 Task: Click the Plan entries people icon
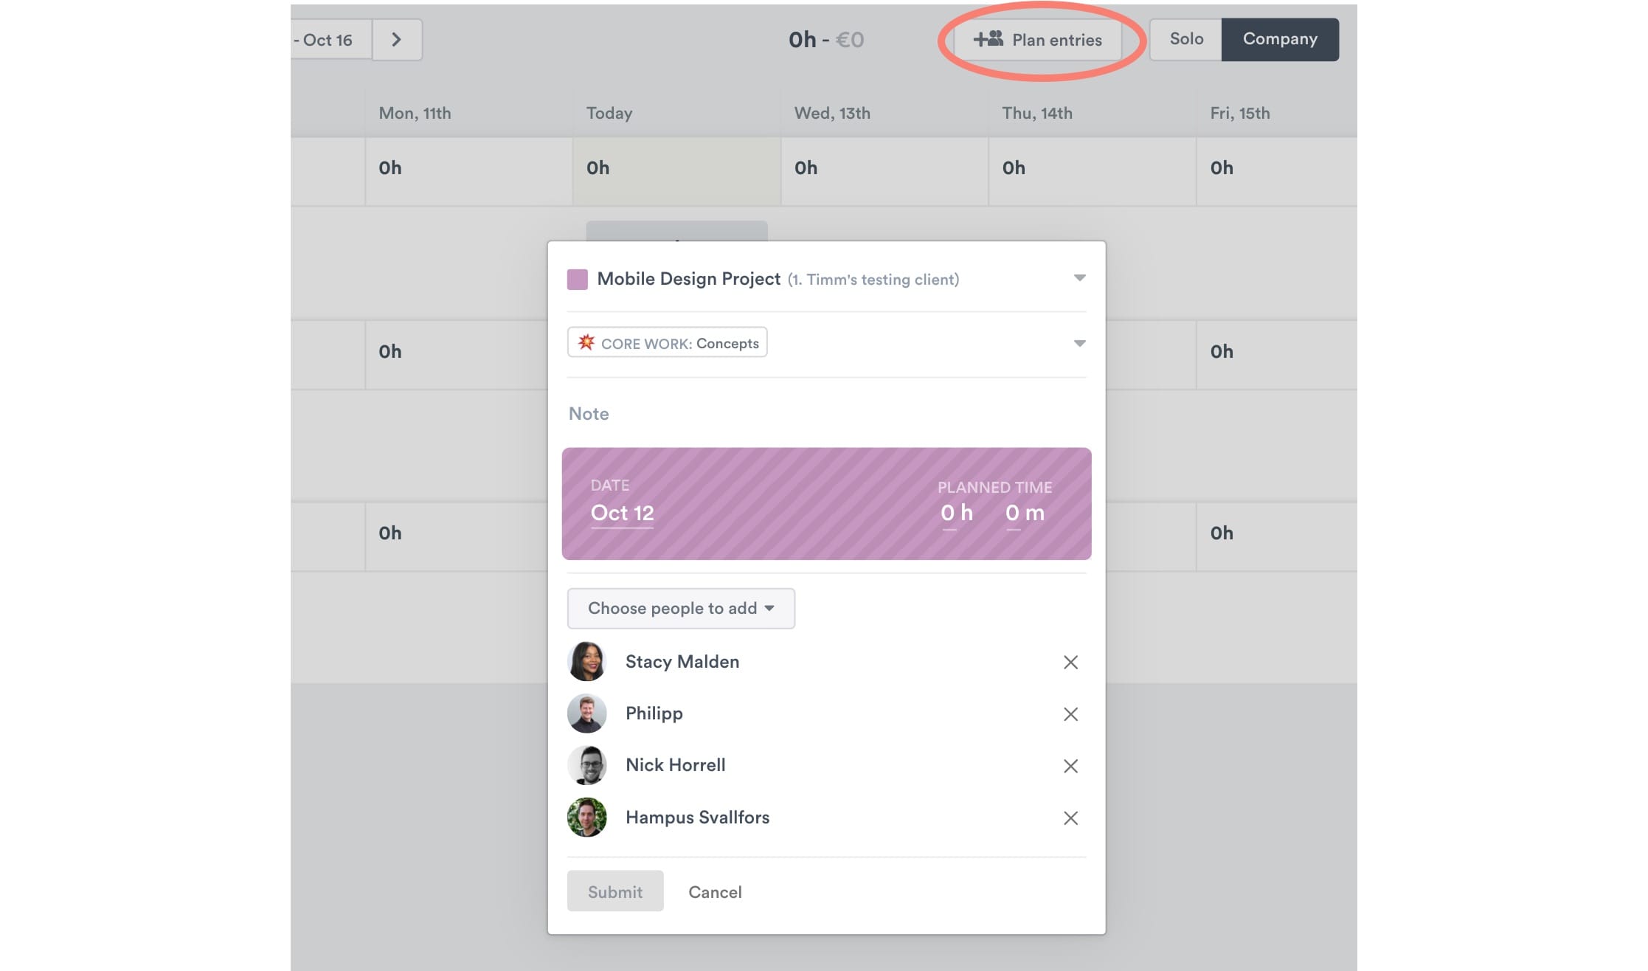[x=989, y=39]
